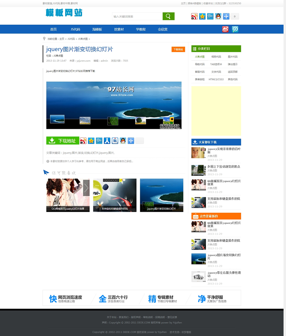Focus the keyword search input field
Image resolution: width=286 pixels, height=336 pixels.
click(137, 16)
